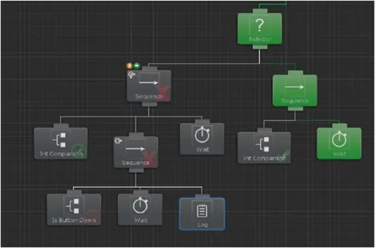Select the Int Comparison under the gray Sequence

point(61,143)
